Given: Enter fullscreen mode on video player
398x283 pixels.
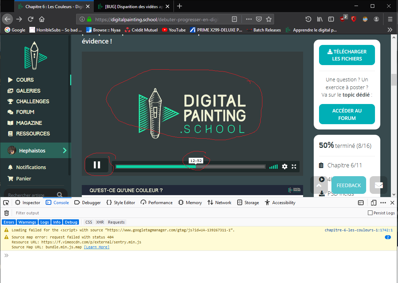Looking at the screenshot, I should click(x=294, y=167).
